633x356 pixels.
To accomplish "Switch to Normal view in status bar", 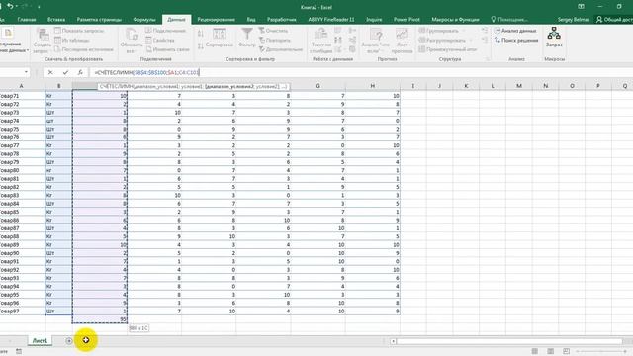I will [535, 351].
